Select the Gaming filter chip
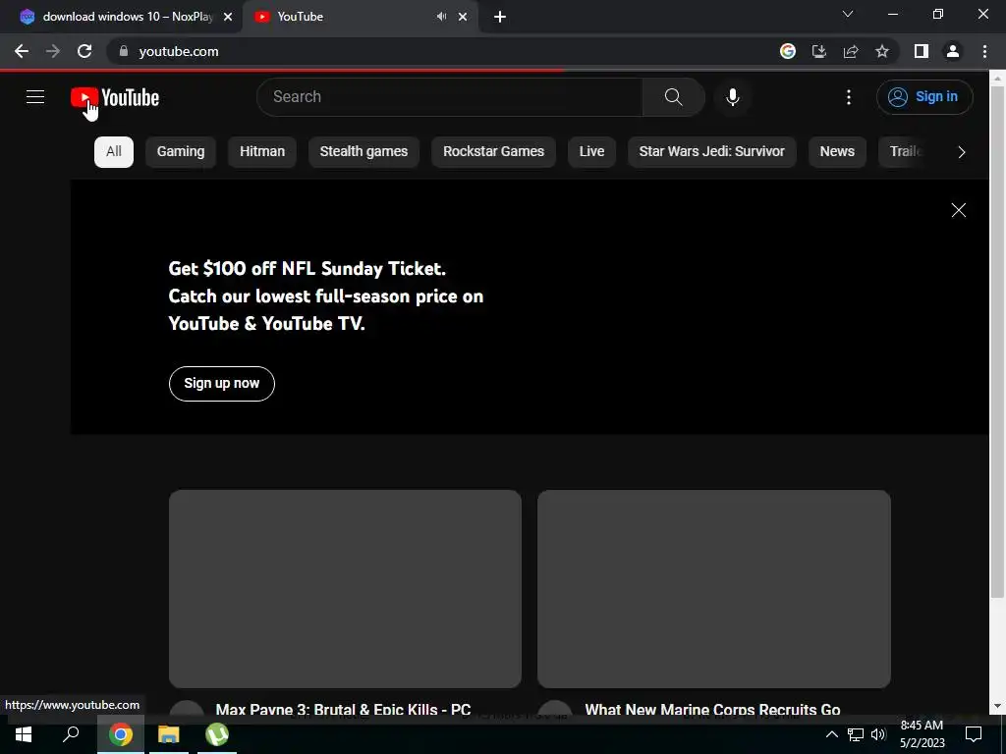The width and height of the screenshot is (1006, 754). coord(181,152)
